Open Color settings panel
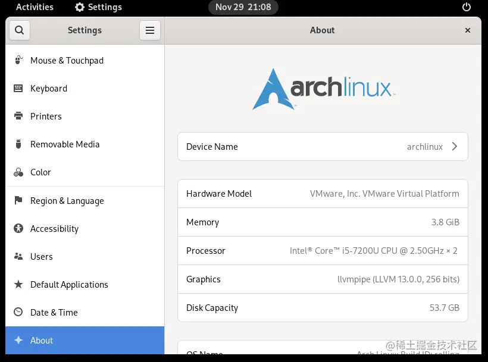Viewport: 488px width, 362px height. [x=85, y=172]
